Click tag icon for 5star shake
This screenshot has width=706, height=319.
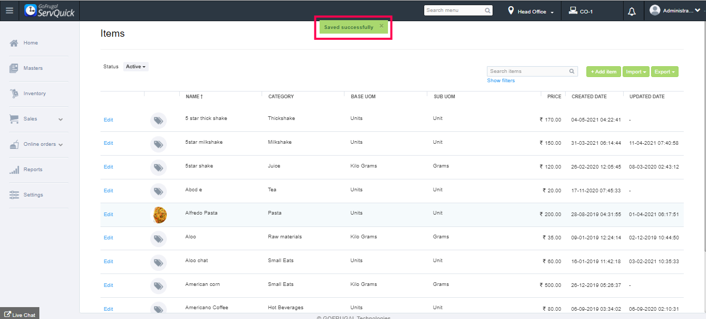159,168
